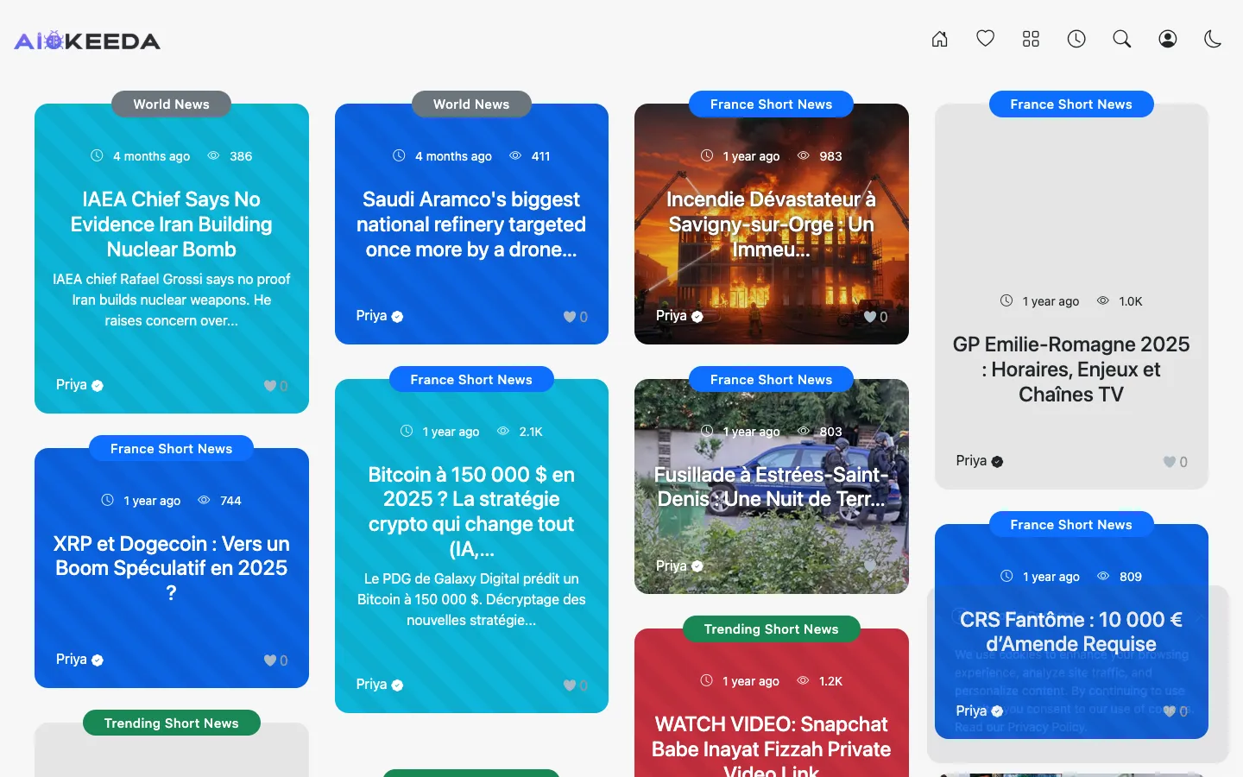The image size is (1243, 777).
Task: Like the IAEA Chief article heart
Action: [270, 386]
